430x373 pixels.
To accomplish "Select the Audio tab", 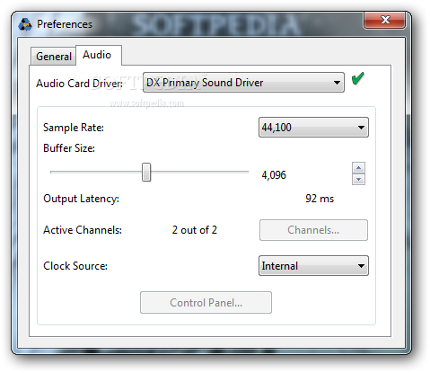I will (99, 55).
